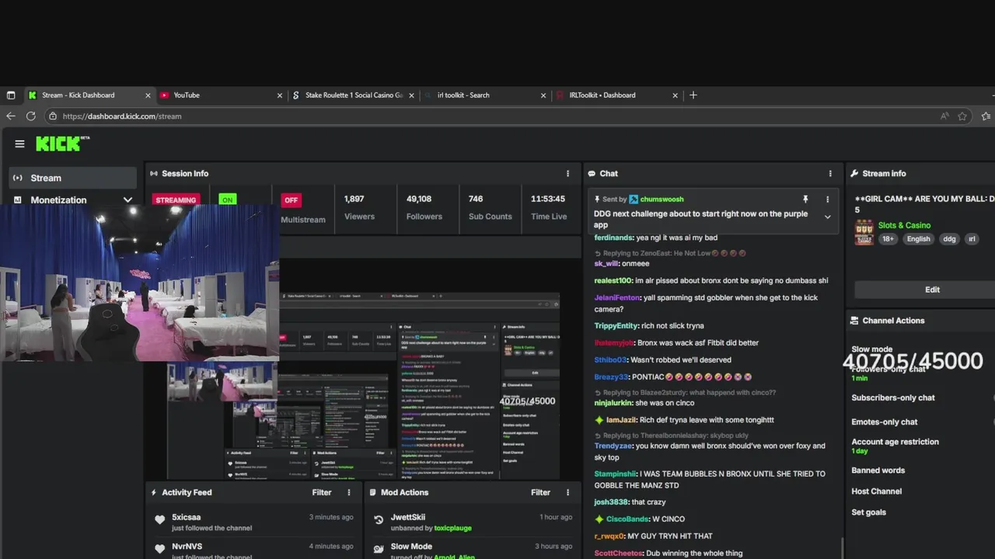
Task: Open the Activity Feed Filter
Action: [x=322, y=492]
